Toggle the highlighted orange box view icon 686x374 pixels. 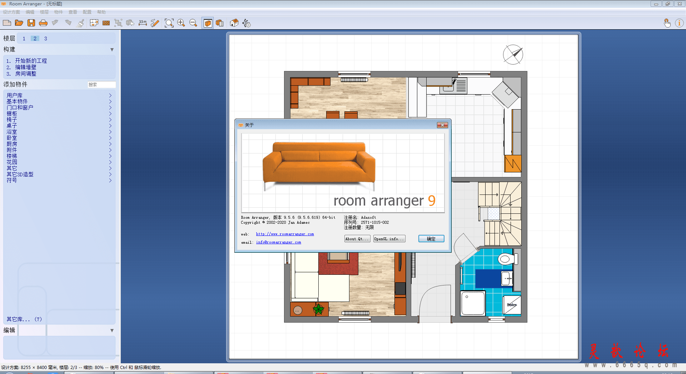pyautogui.click(x=208, y=23)
